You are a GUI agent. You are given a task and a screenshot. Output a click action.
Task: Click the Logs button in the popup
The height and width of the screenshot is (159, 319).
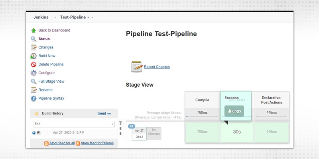[234, 111]
